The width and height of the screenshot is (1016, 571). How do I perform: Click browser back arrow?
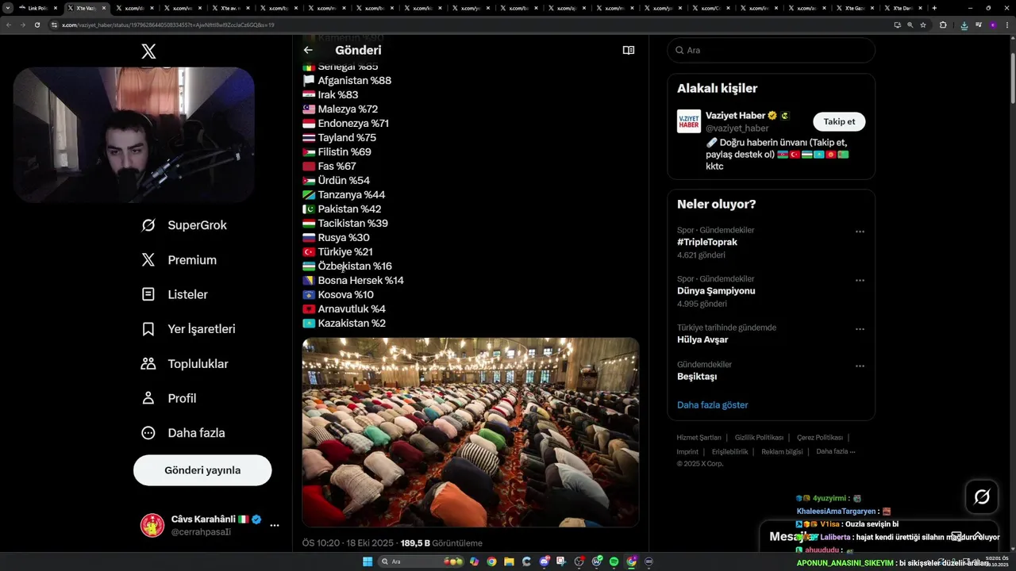(9, 25)
